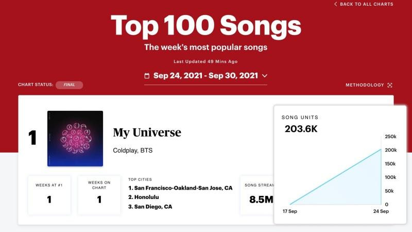412x232 pixels.
Task: Go back to all charts
Action: (x=367, y=4)
